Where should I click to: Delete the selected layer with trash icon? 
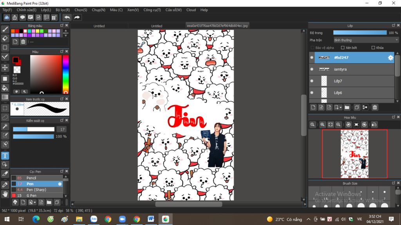pyautogui.click(x=375, y=107)
